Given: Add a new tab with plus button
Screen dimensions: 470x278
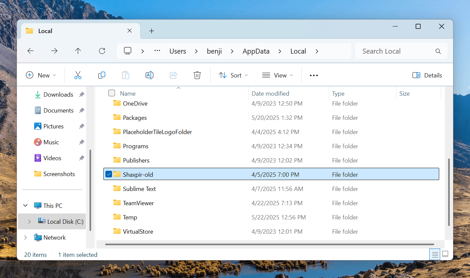Looking at the screenshot, I should (151, 31).
